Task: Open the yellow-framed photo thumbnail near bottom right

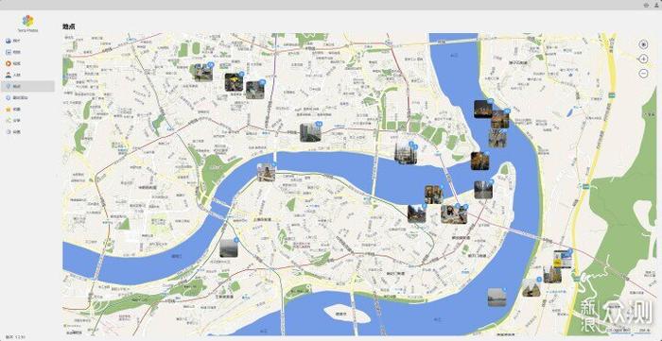Action: tap(563, 260)
